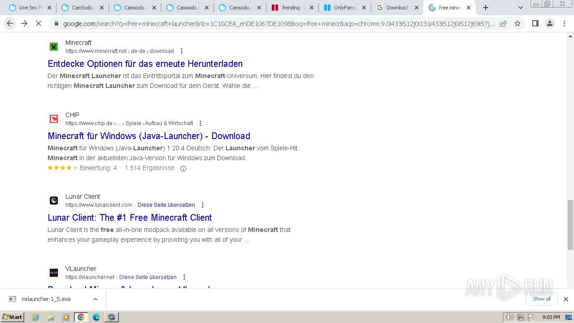Translate the Lunar Client result page
The height and width of the screenshot is (323, 574).
166,205
